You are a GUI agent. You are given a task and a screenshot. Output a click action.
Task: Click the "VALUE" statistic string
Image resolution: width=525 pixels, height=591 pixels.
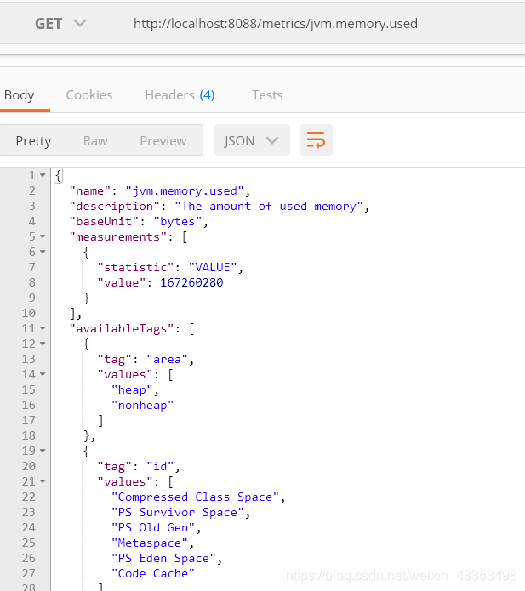(x=213, y=267)
